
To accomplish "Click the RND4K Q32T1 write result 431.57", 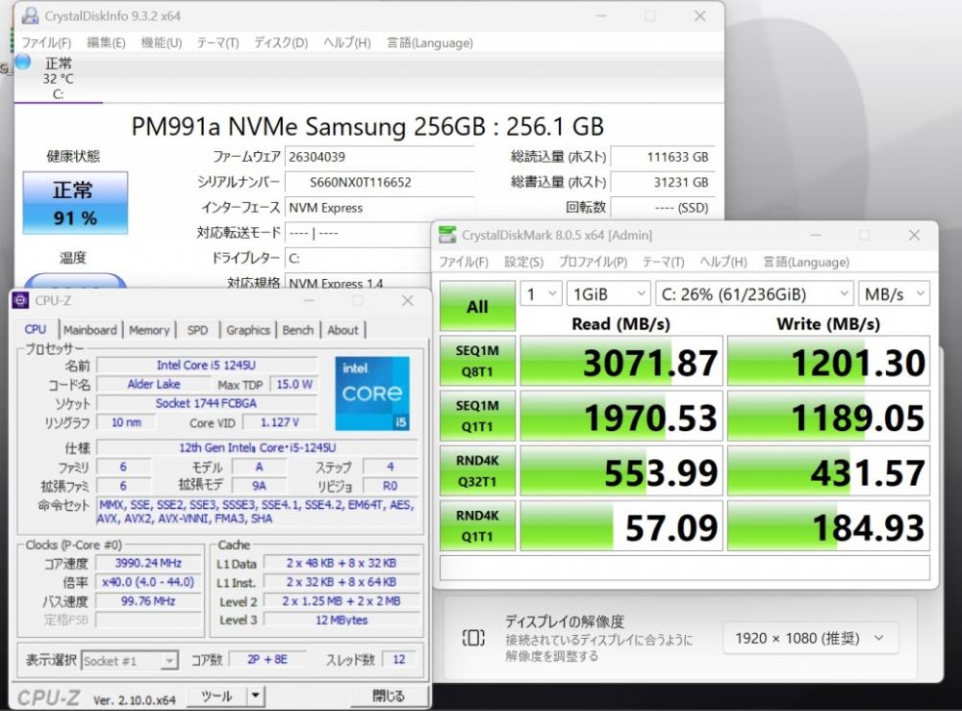I will point(829,471).
